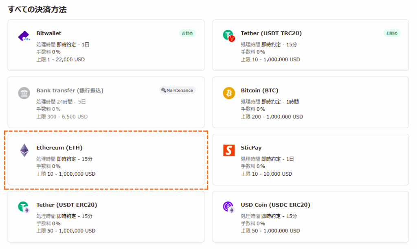Viewport: 417px width, 249px height.
Task: Click Bank transfer fee '手数料 0%'
Action: coord(48,109)
